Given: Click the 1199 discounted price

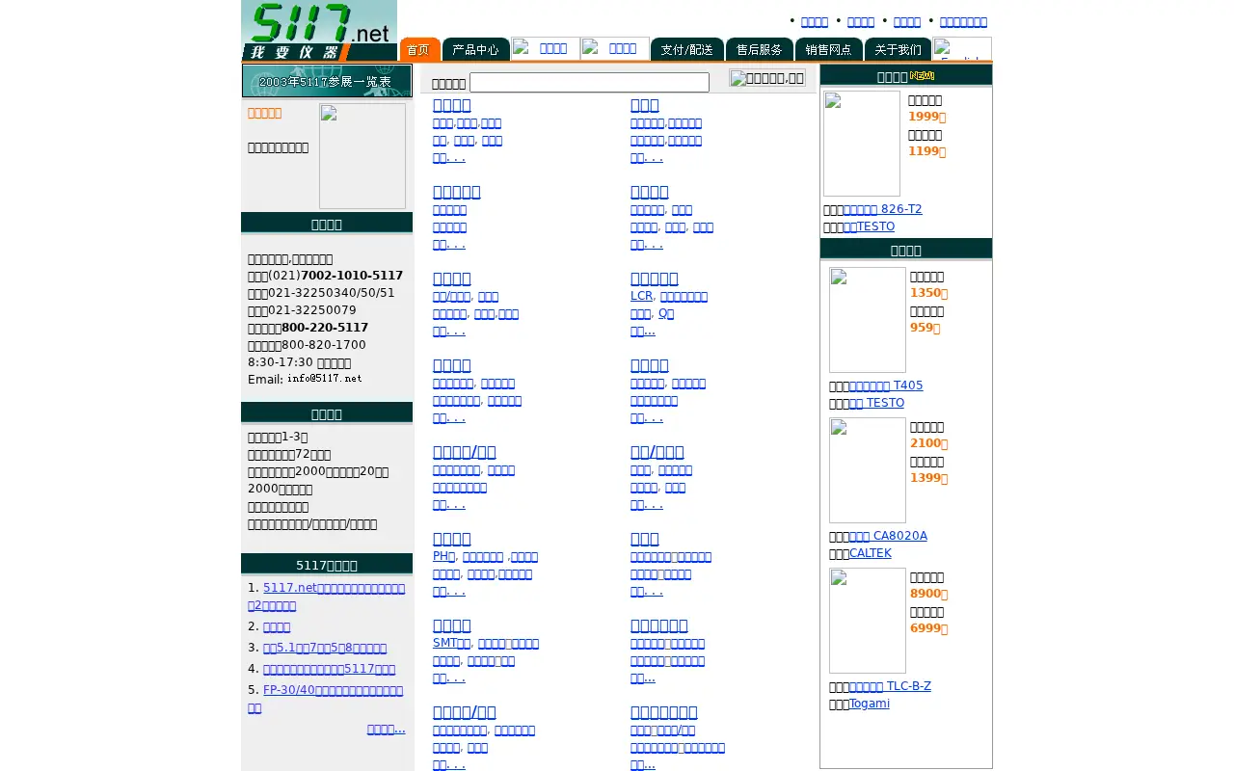Looking at the screenshot, I should (927, 151).
